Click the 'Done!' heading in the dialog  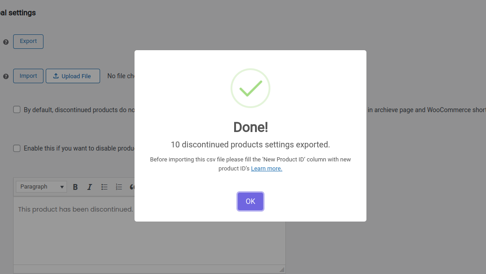pyautogui.click(x=250, y=127)
